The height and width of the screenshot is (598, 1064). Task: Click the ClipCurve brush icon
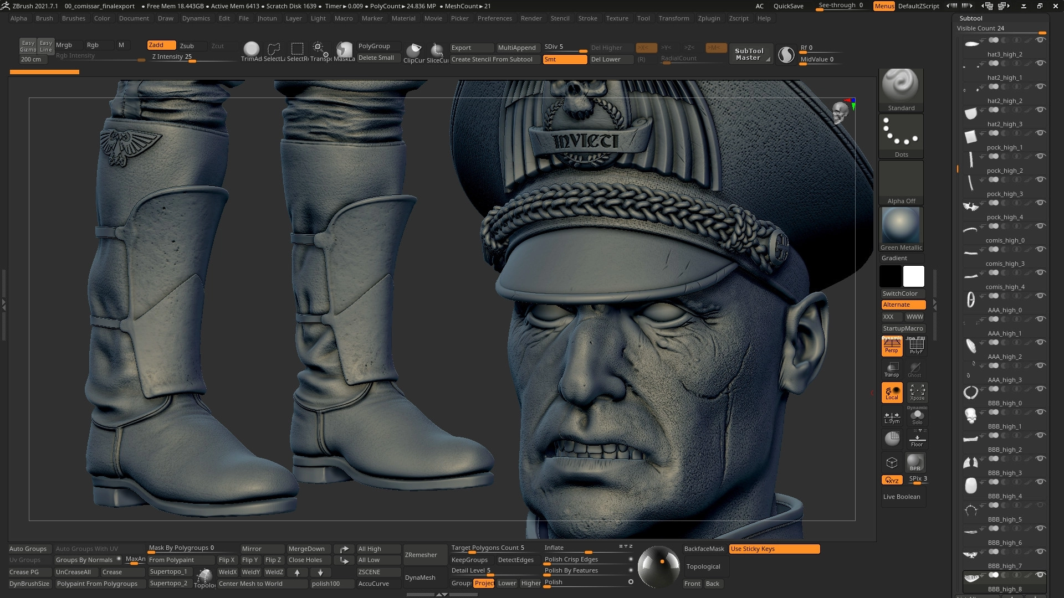(x=413, y=50)
